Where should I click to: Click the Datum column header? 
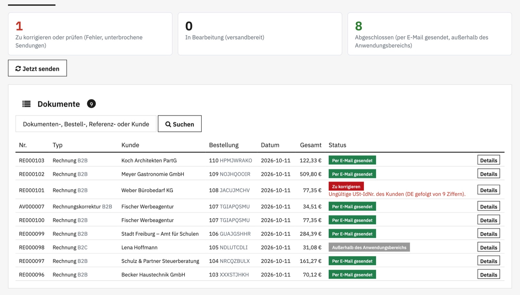coord(270,145)
